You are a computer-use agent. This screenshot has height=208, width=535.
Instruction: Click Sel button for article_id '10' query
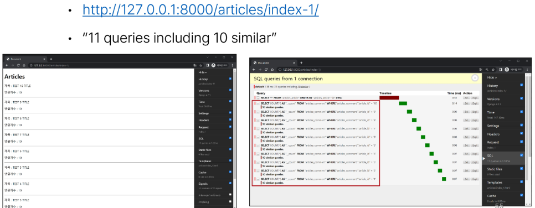pos(466,103)
